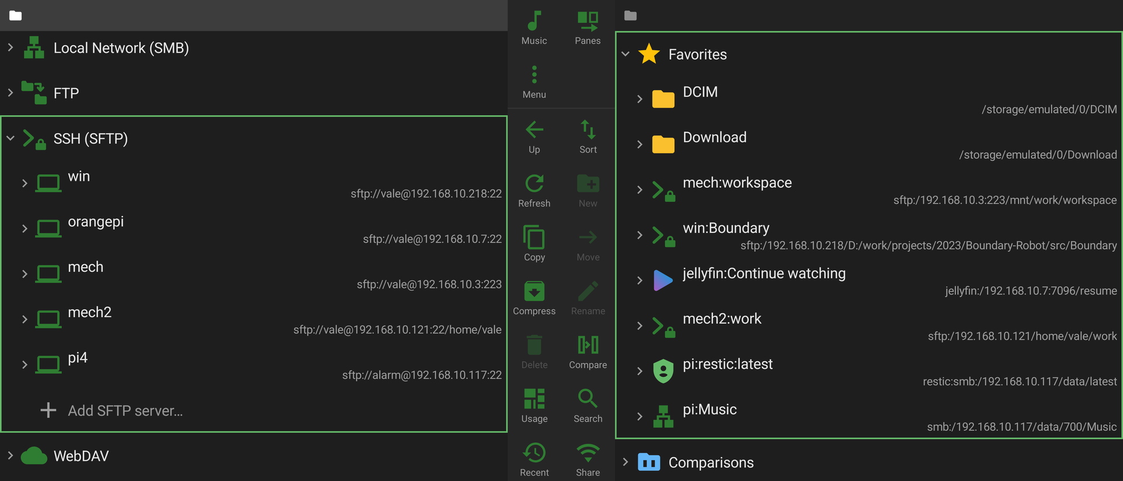This screenshot has height=481, width=1123.
Task: Expand the win server chevron
Action: (25, 183)
